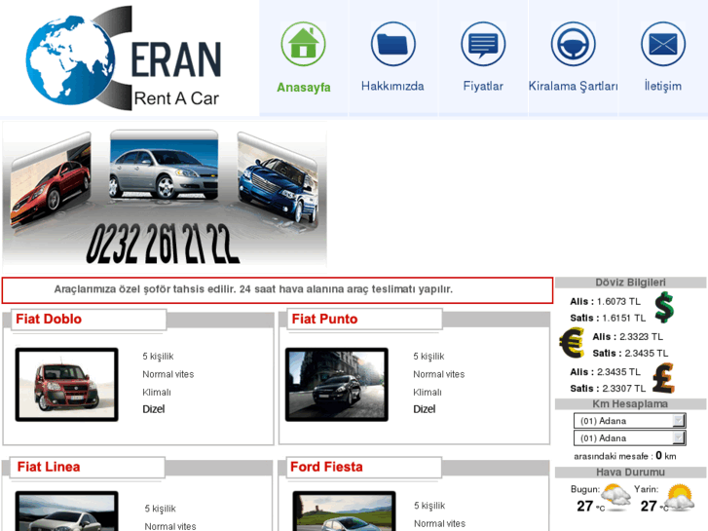Click the Yarin weather sun icon

pyautogui.click(x=680, y=497)
